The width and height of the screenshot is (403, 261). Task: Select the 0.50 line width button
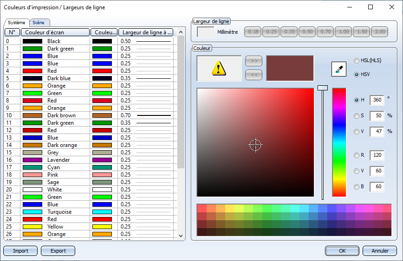coord(307,32)
